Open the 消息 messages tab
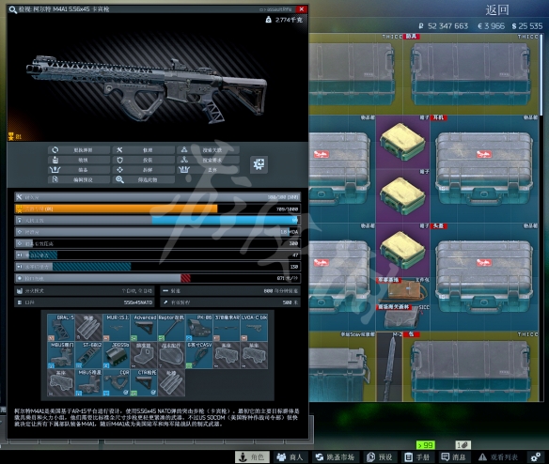This screenshot has height=464, width=549. (455, 457)
